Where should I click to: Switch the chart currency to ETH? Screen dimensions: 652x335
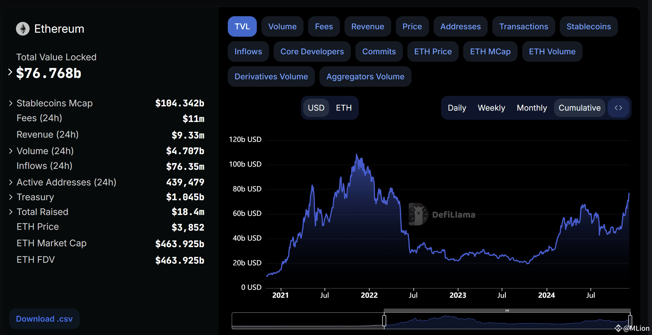pos(344,108)
